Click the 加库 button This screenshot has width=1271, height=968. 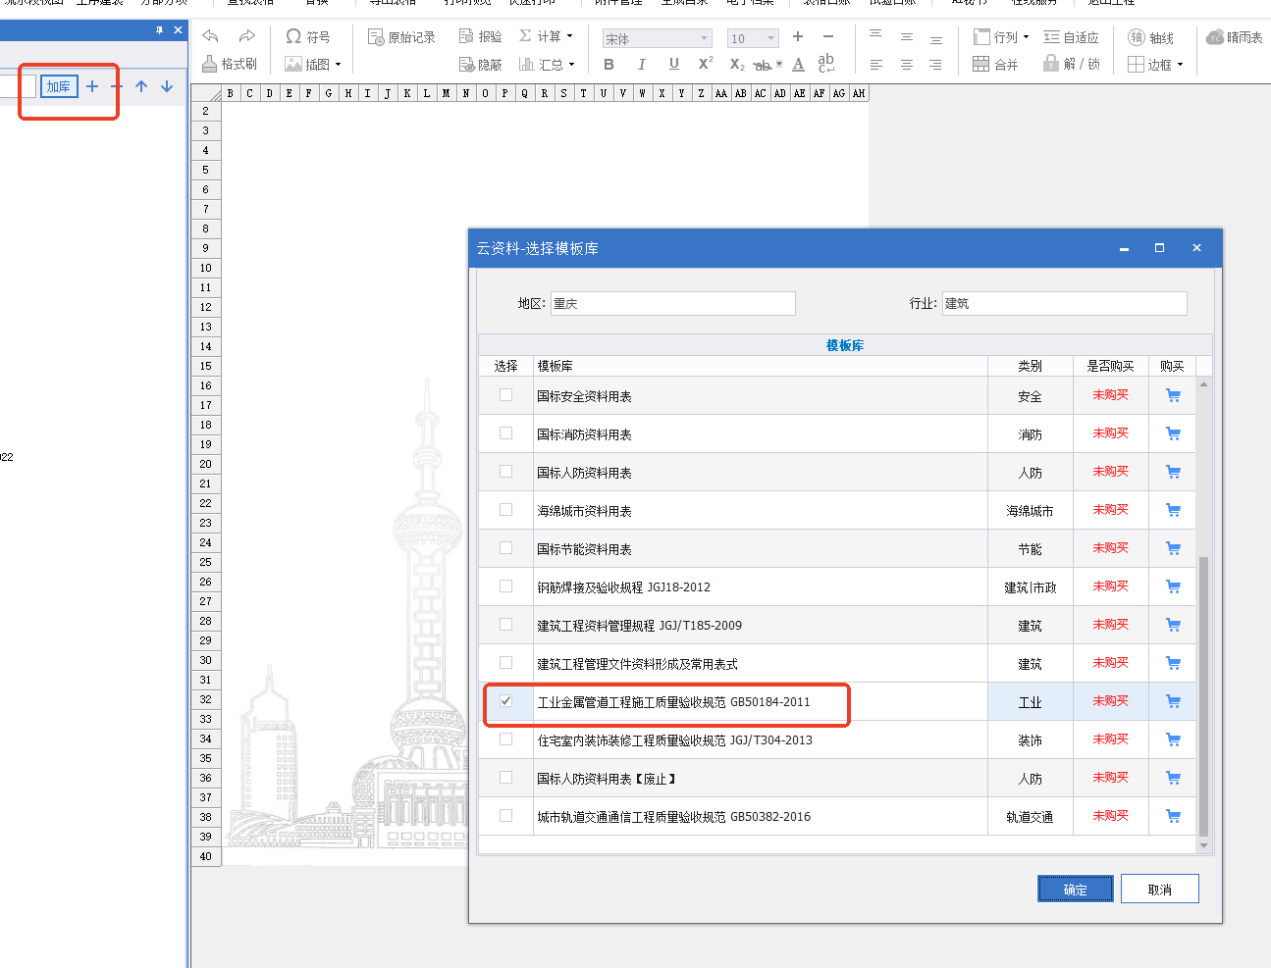(58, 86)
